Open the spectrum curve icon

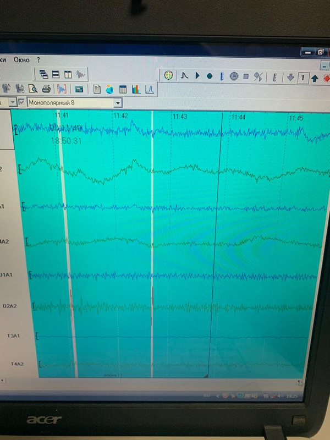[x=150, y=90]
